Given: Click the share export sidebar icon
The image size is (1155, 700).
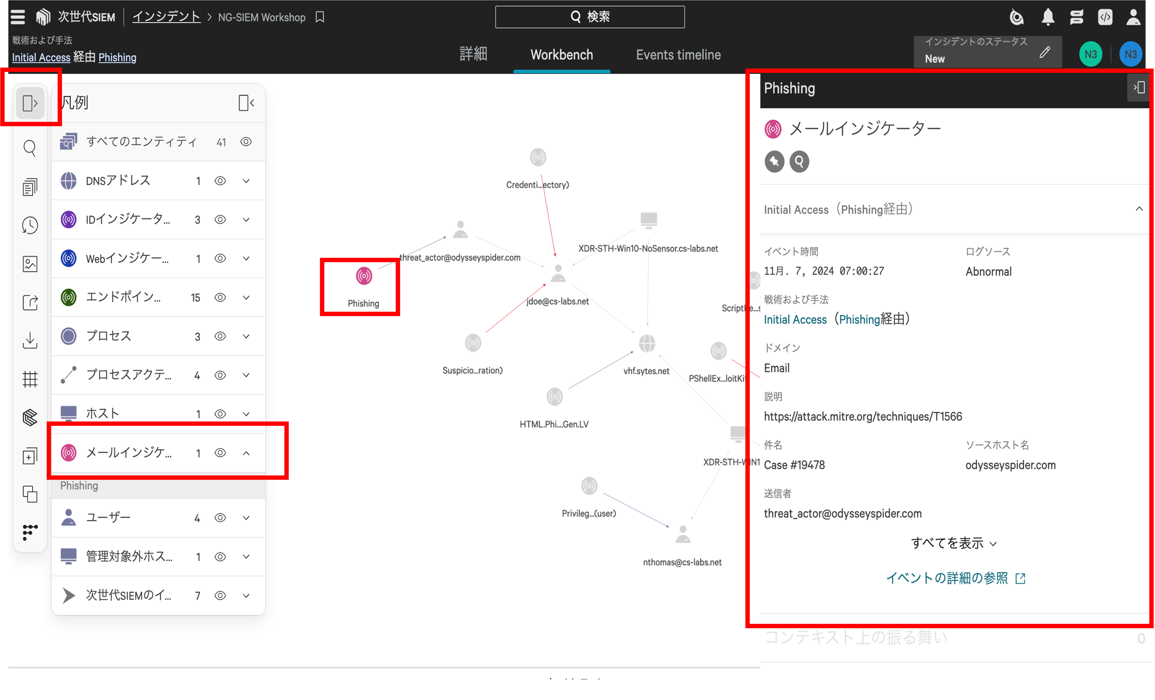Looking at the screenshot, I should click(30, 302).
